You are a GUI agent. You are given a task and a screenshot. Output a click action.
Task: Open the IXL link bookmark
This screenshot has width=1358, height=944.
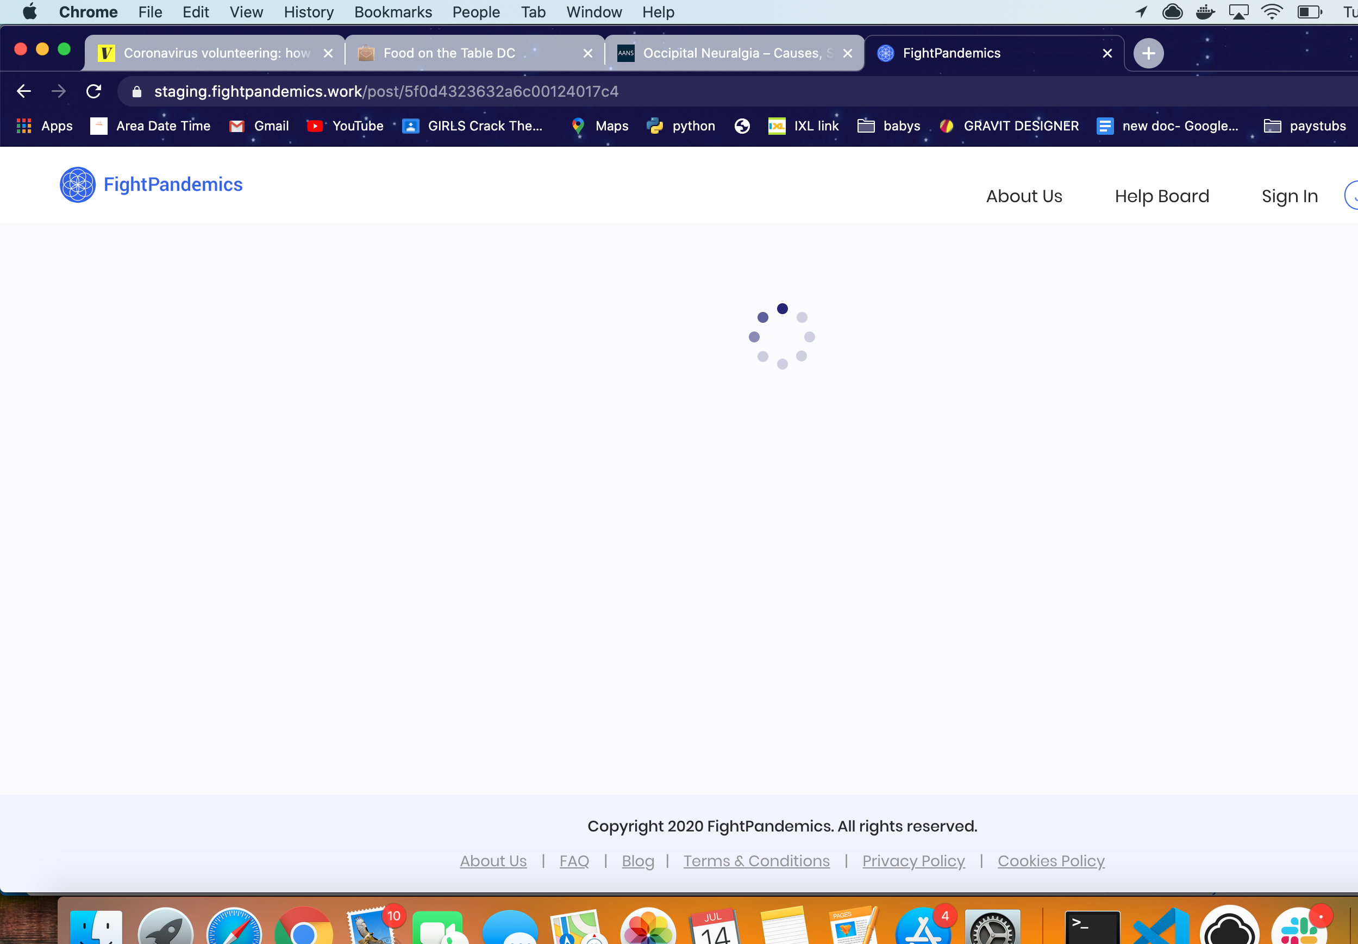[x=803, y=126]
